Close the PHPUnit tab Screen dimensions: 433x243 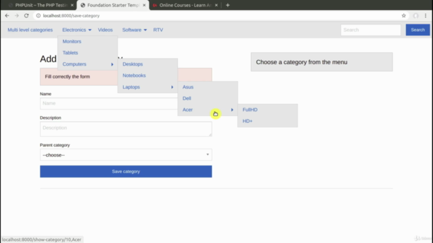click(x=72, y=5)
